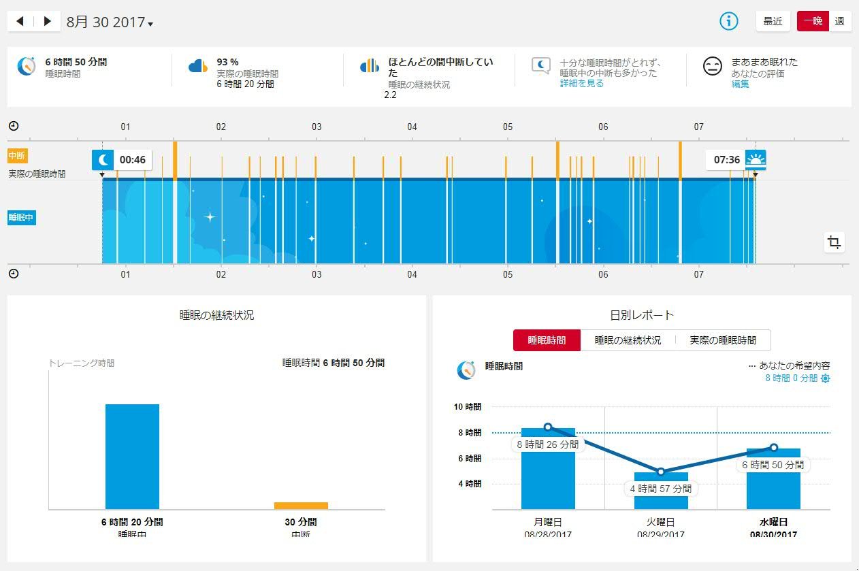Switch to 週 view
This screenshot has height=571, width=859.
(839, 21)
